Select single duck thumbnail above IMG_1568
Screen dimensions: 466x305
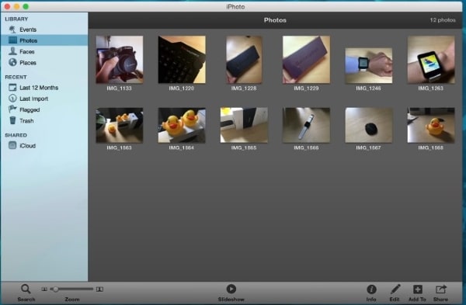431,125
